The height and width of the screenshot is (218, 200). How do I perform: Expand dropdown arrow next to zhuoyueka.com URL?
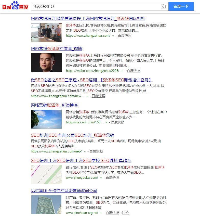click(101, 178)
